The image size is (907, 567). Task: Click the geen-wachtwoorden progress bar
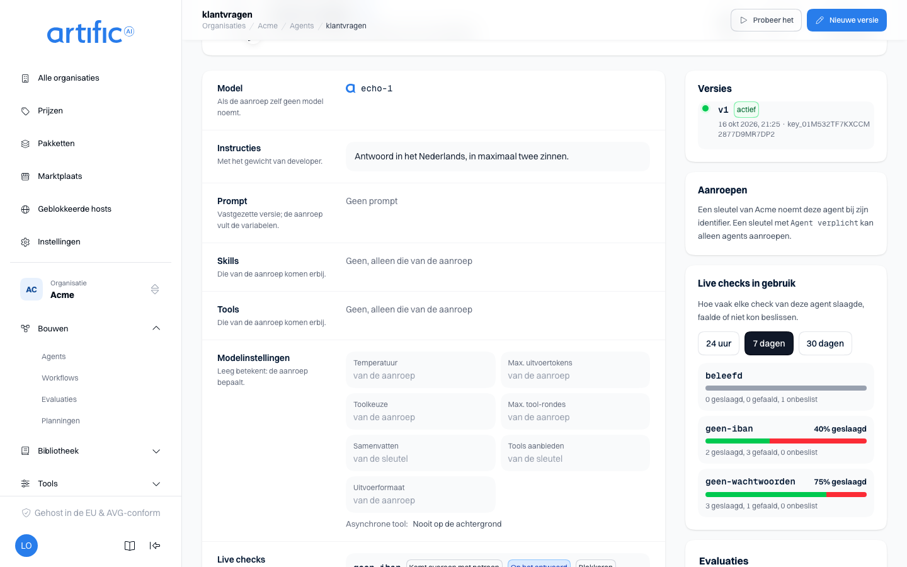tap(786, 495)
